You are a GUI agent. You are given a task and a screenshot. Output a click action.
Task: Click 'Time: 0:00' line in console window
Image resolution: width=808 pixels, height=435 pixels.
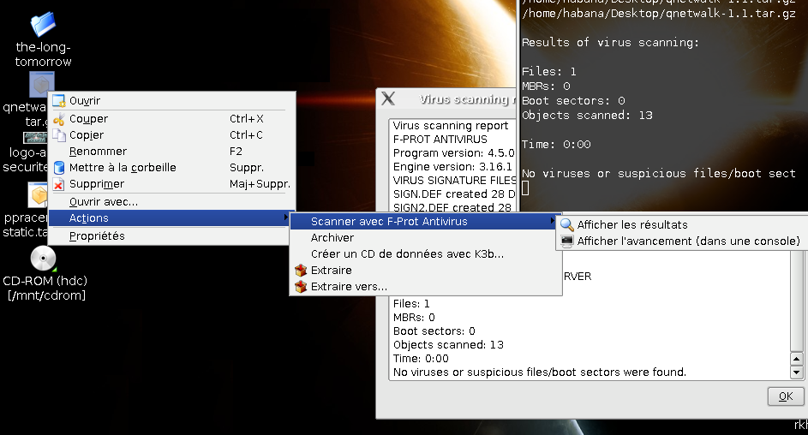coord(556,144)
